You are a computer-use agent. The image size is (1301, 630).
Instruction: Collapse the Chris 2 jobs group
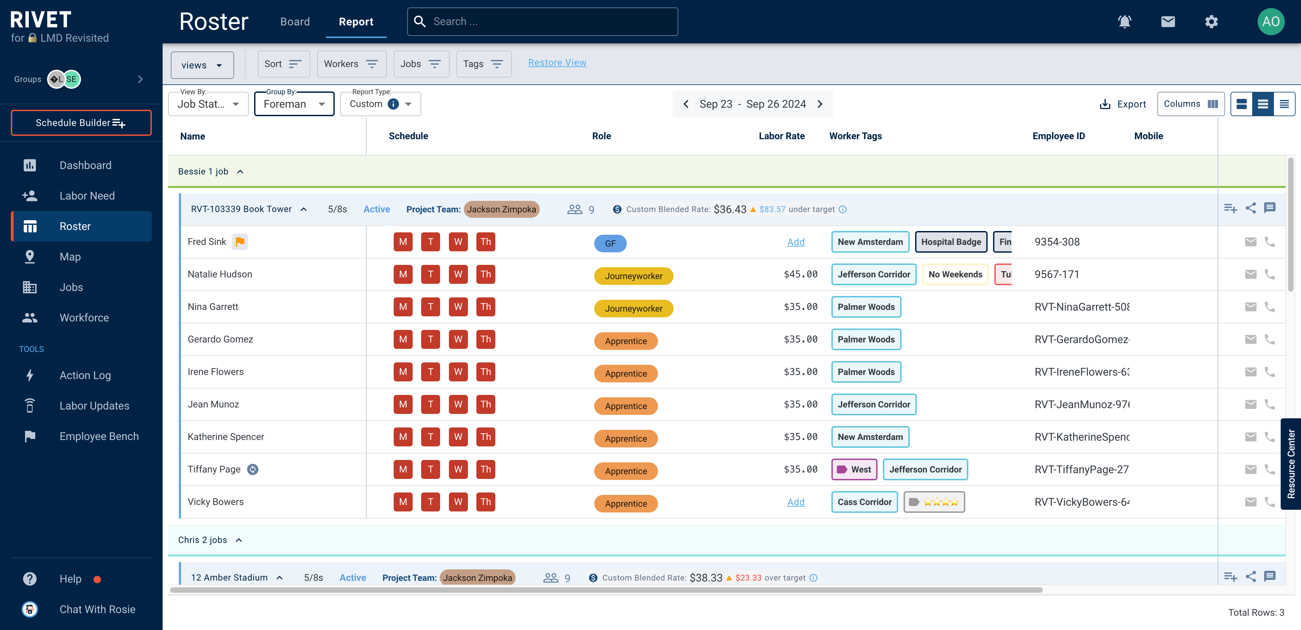239,540
